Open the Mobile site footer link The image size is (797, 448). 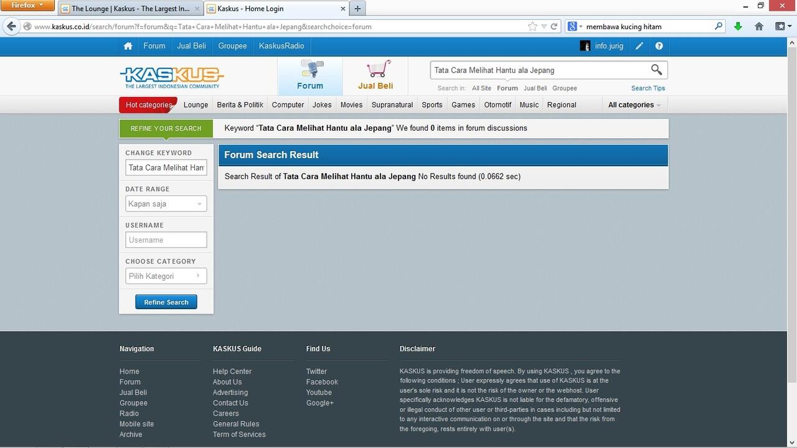[136, 424]
